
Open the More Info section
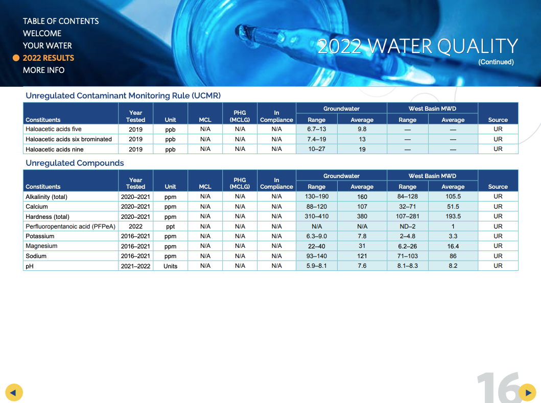43,70
